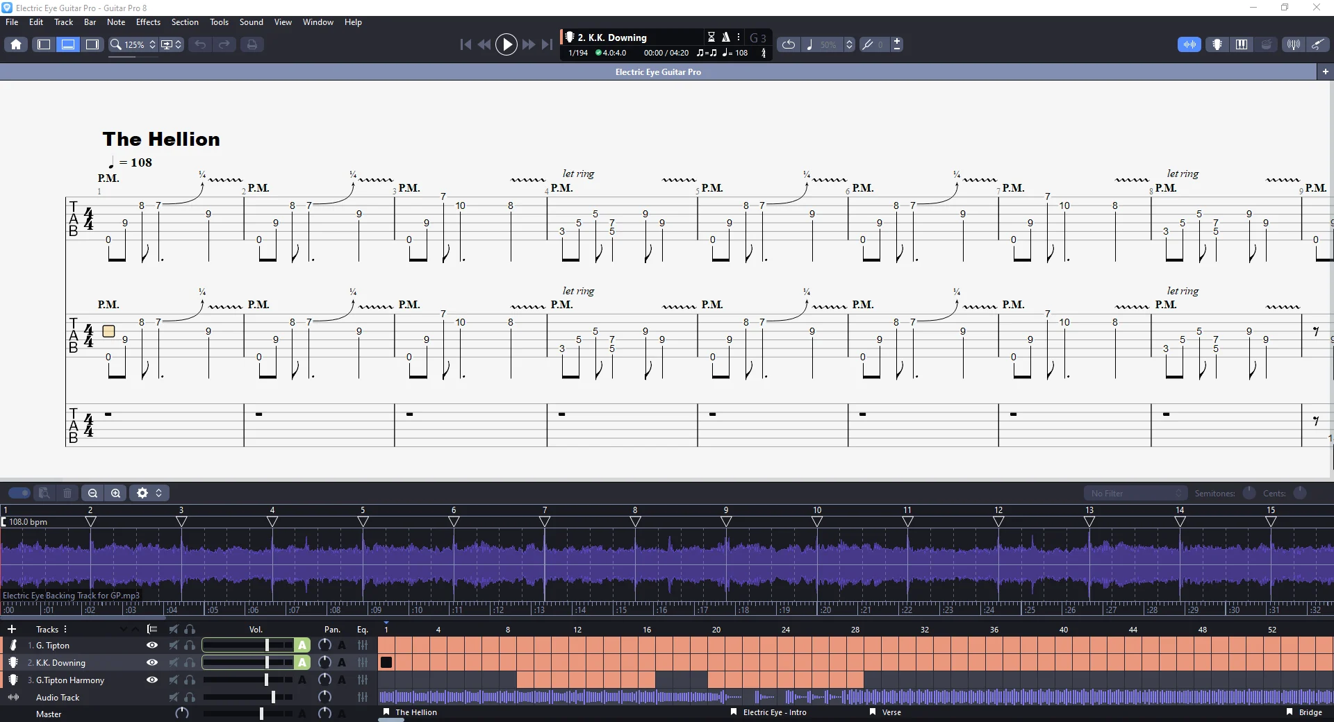Open the tuner icon
1334x722 pixels.
[x=1293, y=44]
